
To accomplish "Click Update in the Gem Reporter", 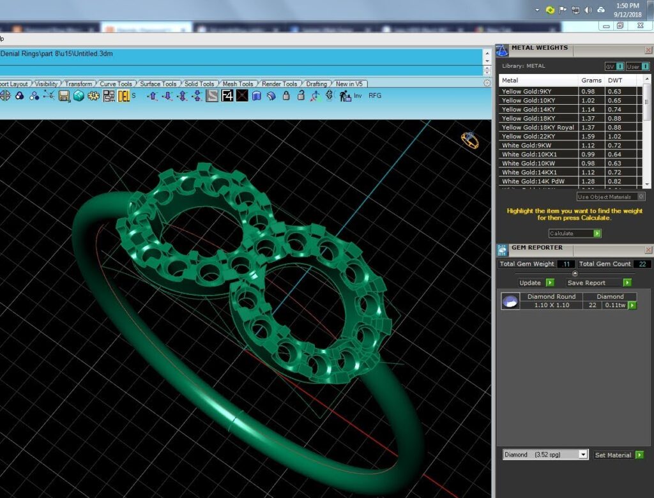I will [536, 282].
